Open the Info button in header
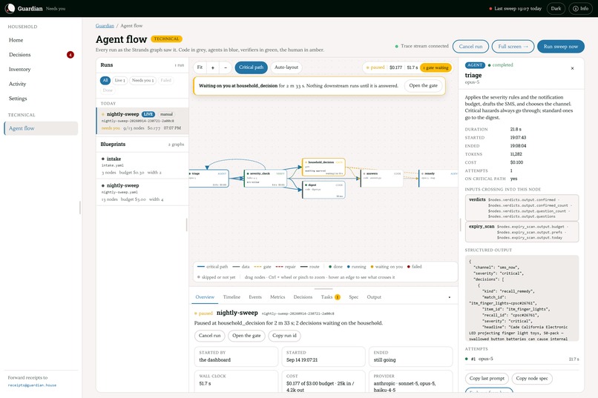 580,8
